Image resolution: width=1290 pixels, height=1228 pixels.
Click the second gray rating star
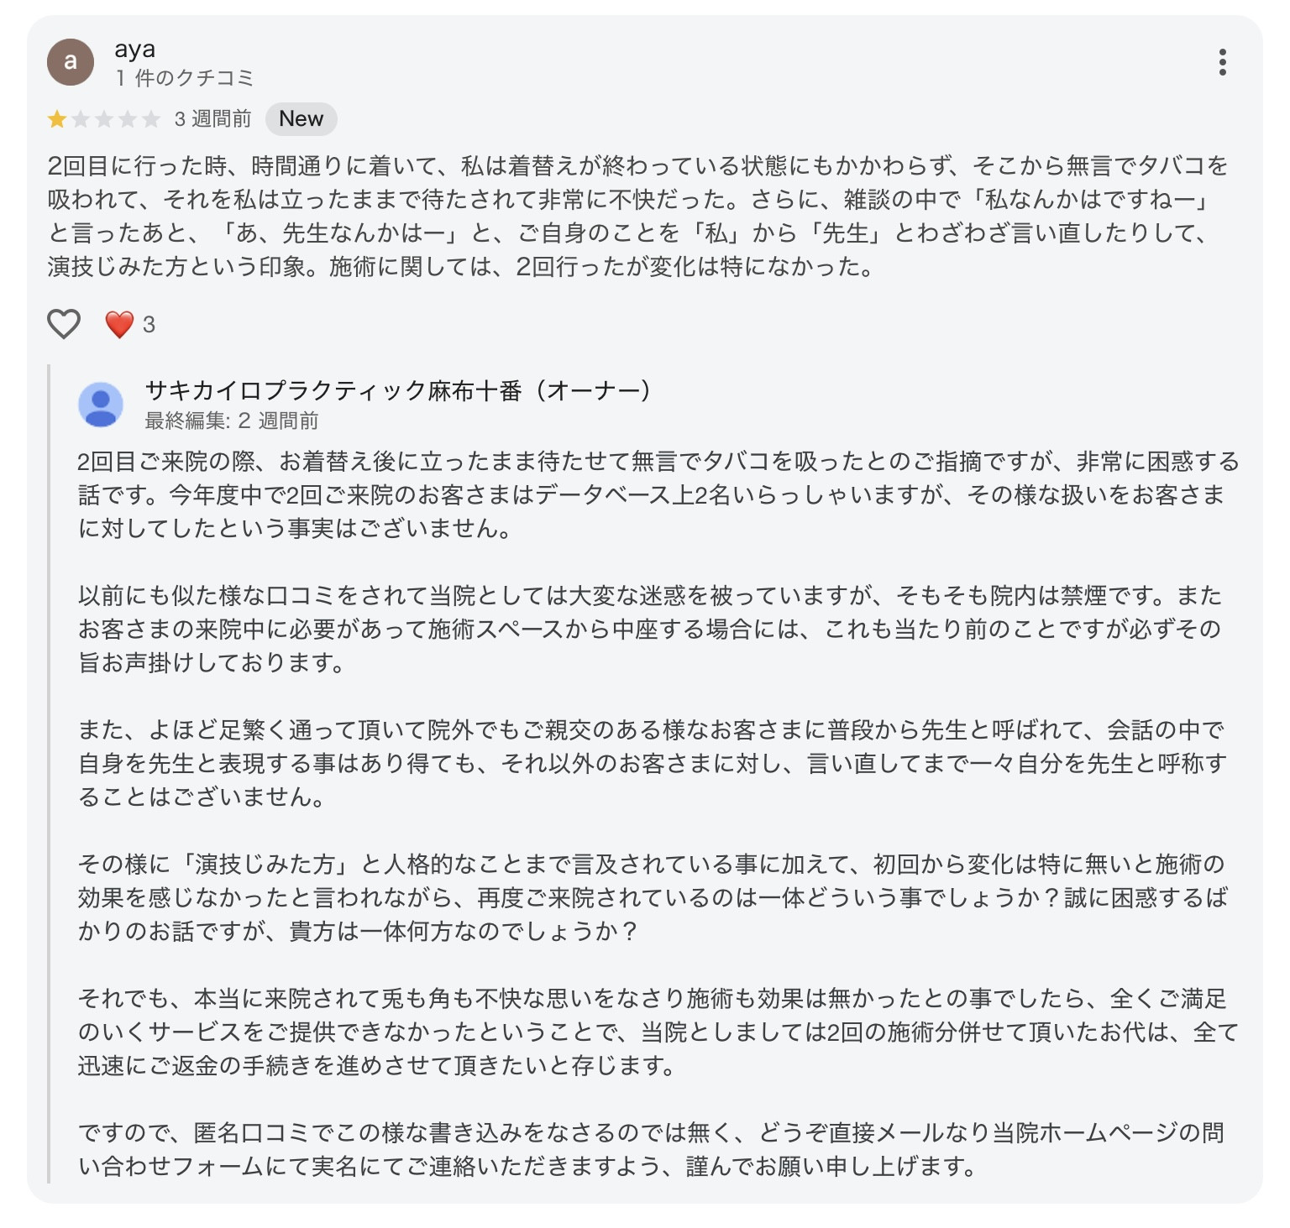pyautogui.click(x=81, y=119)
